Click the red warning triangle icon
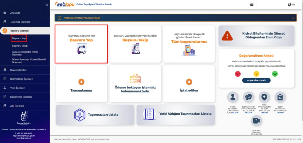The width and height of the screenshot is (303, 143). pos(227,36)
